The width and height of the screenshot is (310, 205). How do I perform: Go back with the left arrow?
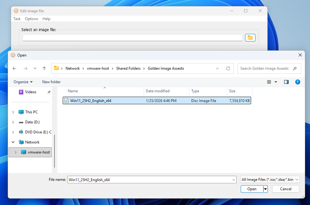14,68
